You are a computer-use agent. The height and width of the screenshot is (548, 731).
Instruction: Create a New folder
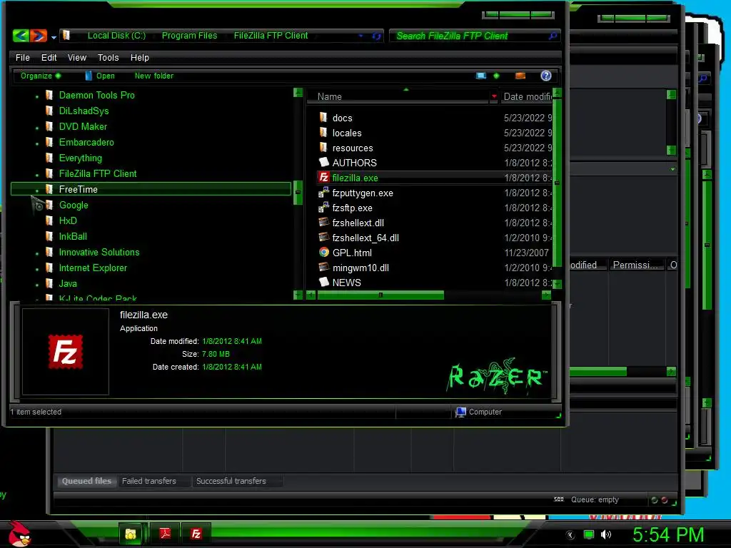pos(154,76)
